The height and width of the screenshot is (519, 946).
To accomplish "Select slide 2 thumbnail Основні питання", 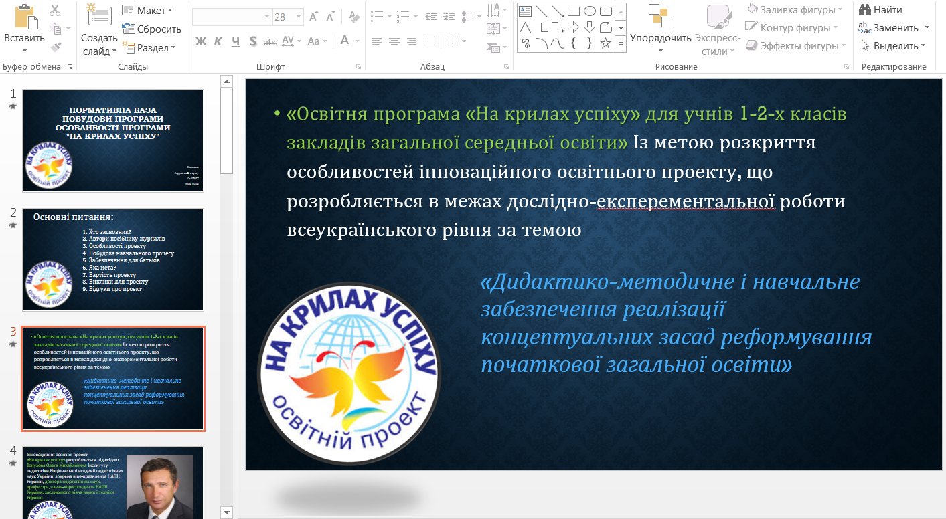I will click(x=113, y=259).
